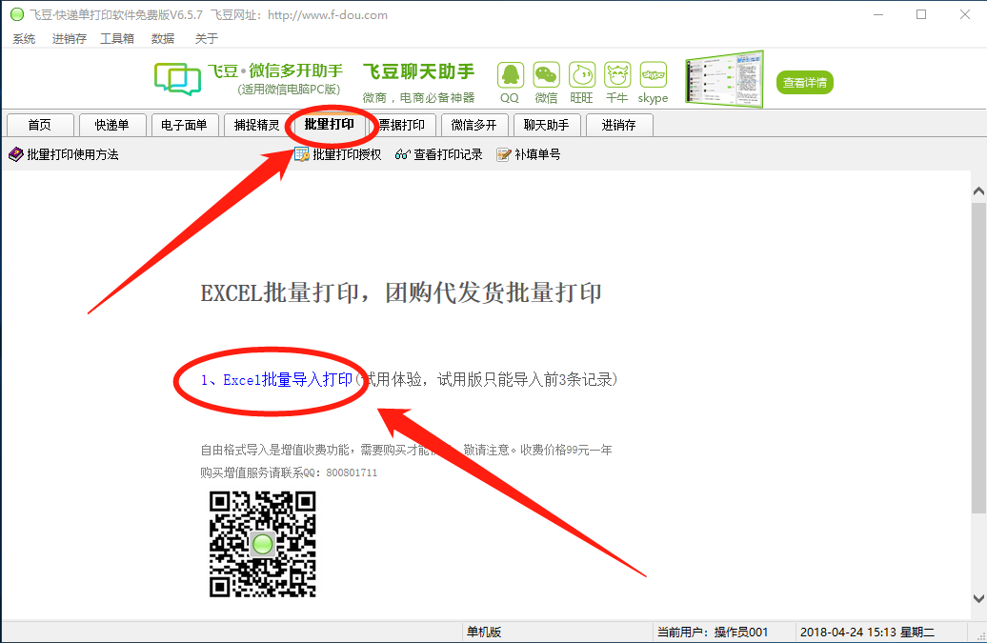
Task: Click the scrollbar up arrow
Action: (978, 191)
